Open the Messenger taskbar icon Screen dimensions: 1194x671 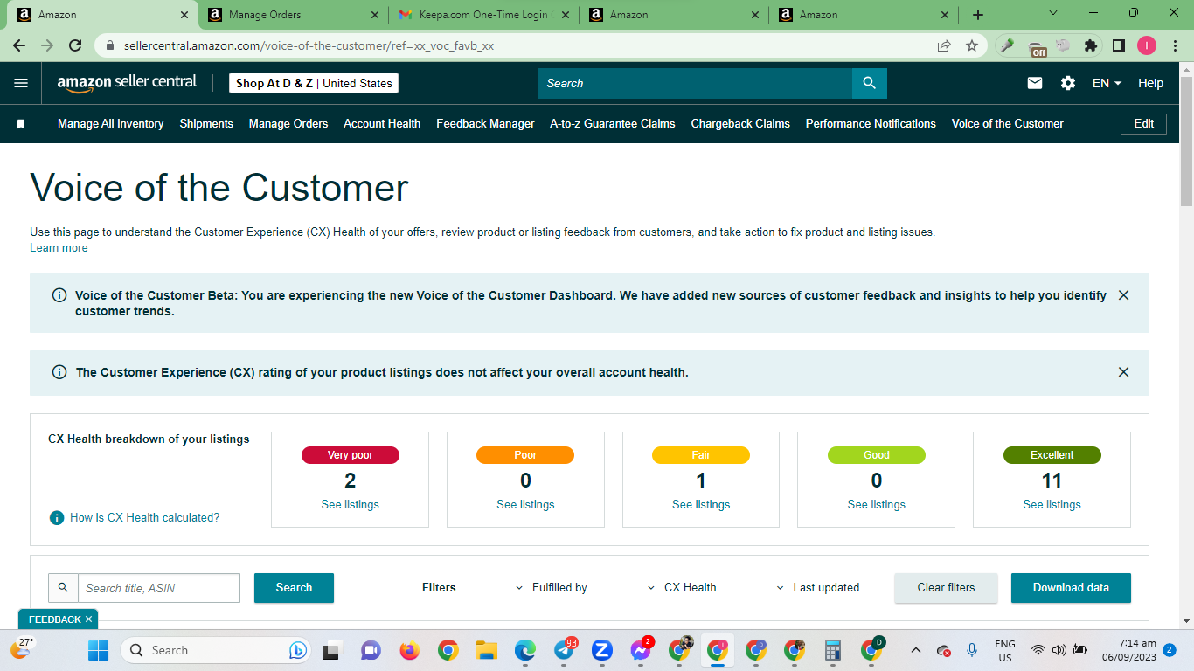pos(642,650)
